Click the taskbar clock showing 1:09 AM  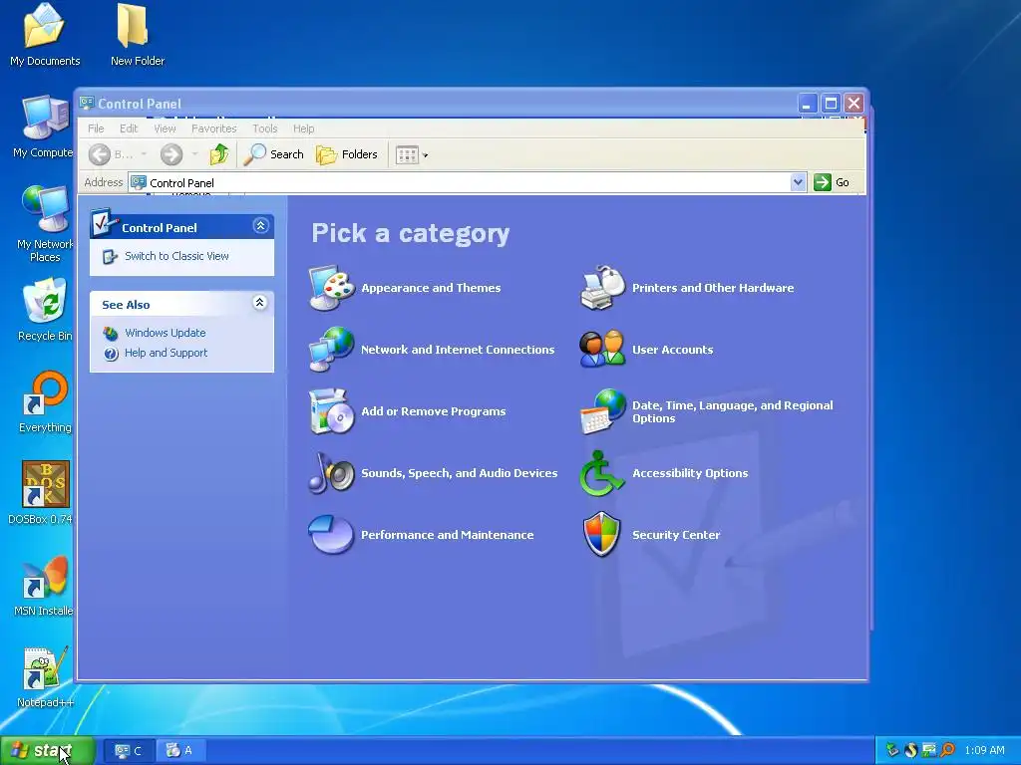point(984,751)
